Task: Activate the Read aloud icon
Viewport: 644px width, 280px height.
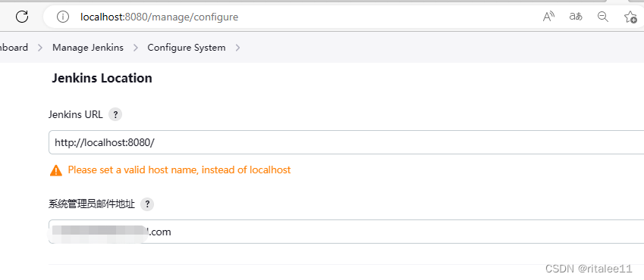Action: click(548, 17)
